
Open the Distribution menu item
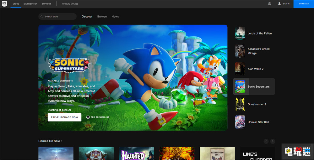(30, 4)
